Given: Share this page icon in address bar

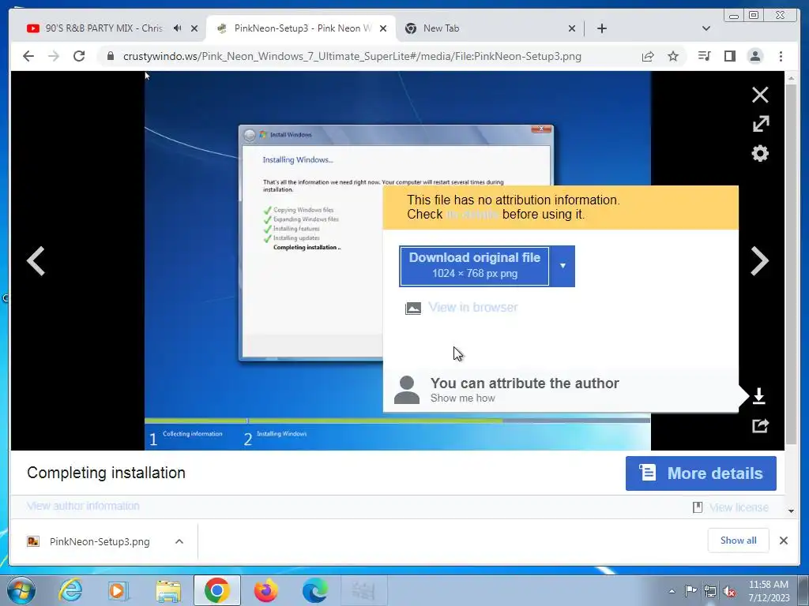Looking at the screenshot, I should click(x=648, y=56).
